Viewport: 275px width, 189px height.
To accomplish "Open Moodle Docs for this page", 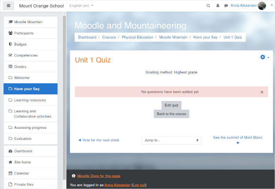I will pyautogui.click(x=99, y=176).
